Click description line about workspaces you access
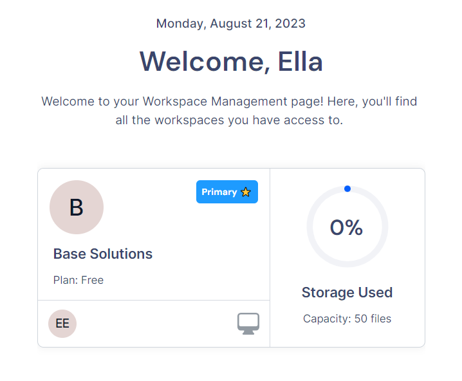The height and width of the screenshot is (381, 462). [229, 120]
